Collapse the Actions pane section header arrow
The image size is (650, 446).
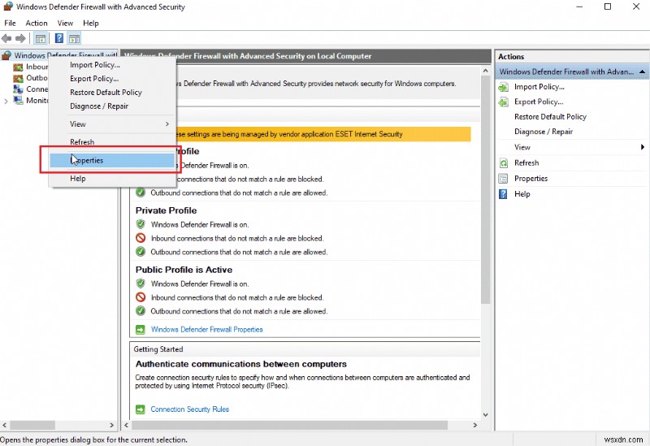[642, 71]
